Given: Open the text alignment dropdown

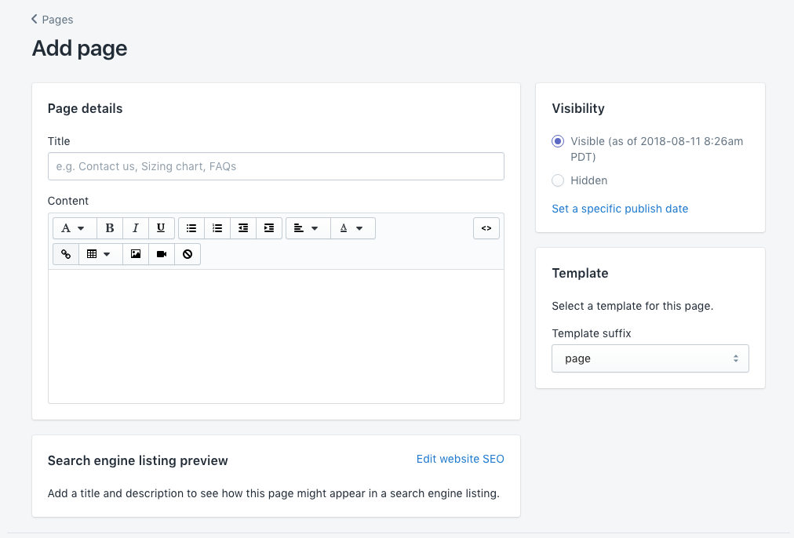Looking at the screenshot, I should click(x=307, y=228).
